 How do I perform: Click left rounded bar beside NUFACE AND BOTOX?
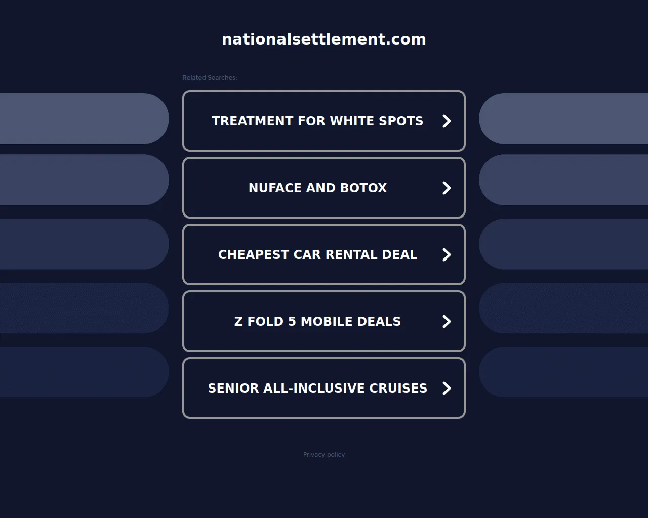84,180
